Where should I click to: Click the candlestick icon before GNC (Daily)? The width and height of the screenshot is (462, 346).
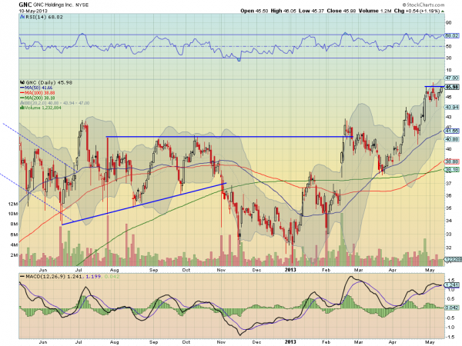pos(22,83)
